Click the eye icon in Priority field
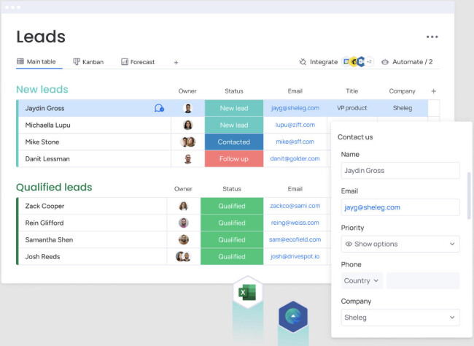Viewport: 474px width, 346px height. point(349,244)
